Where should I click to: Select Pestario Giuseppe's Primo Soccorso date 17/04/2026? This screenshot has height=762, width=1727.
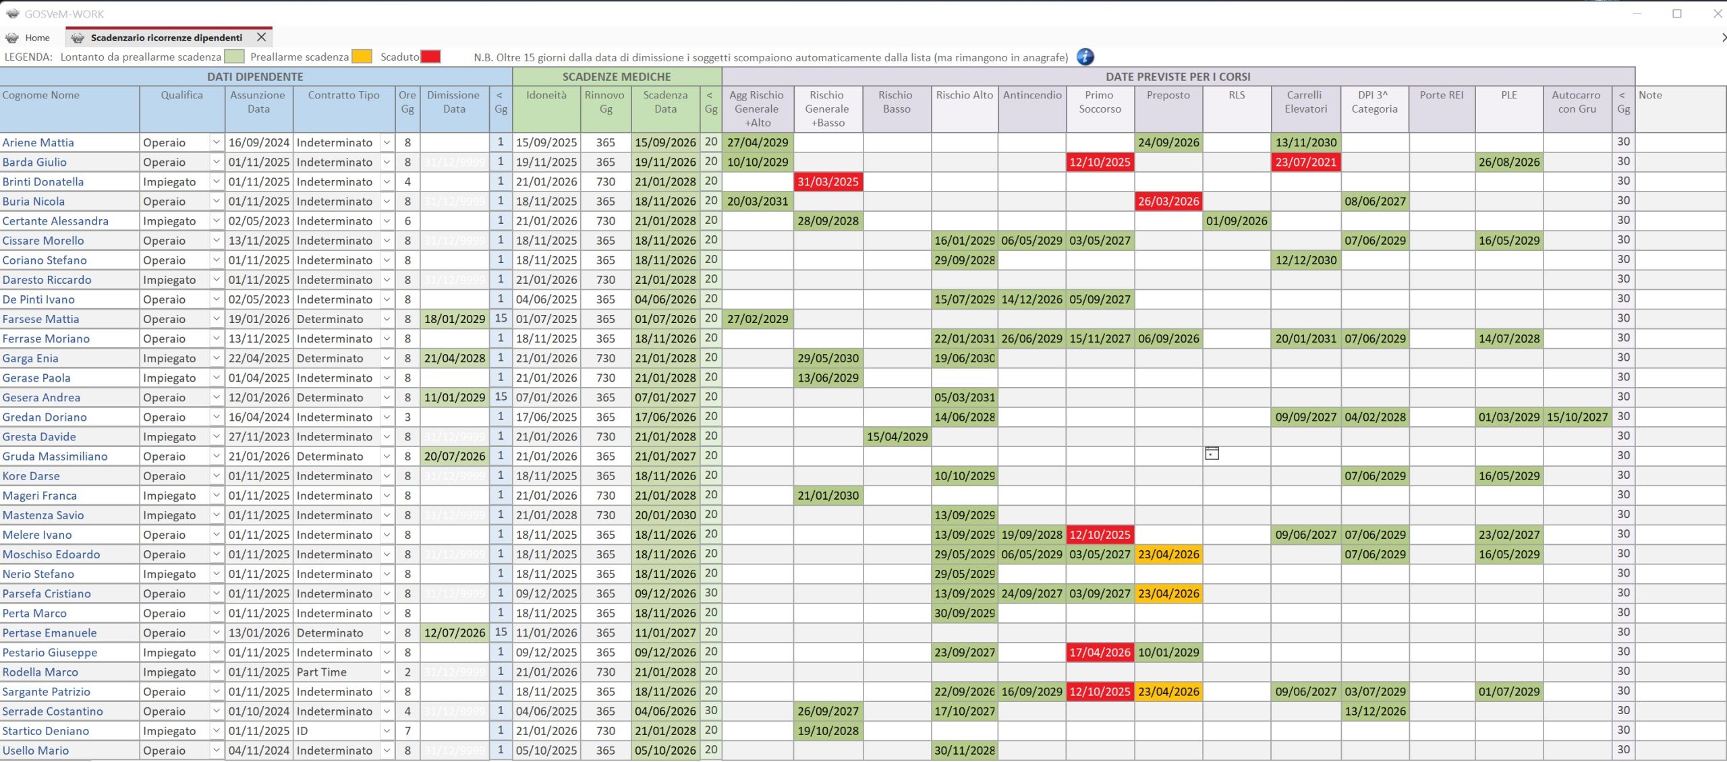1100,652
